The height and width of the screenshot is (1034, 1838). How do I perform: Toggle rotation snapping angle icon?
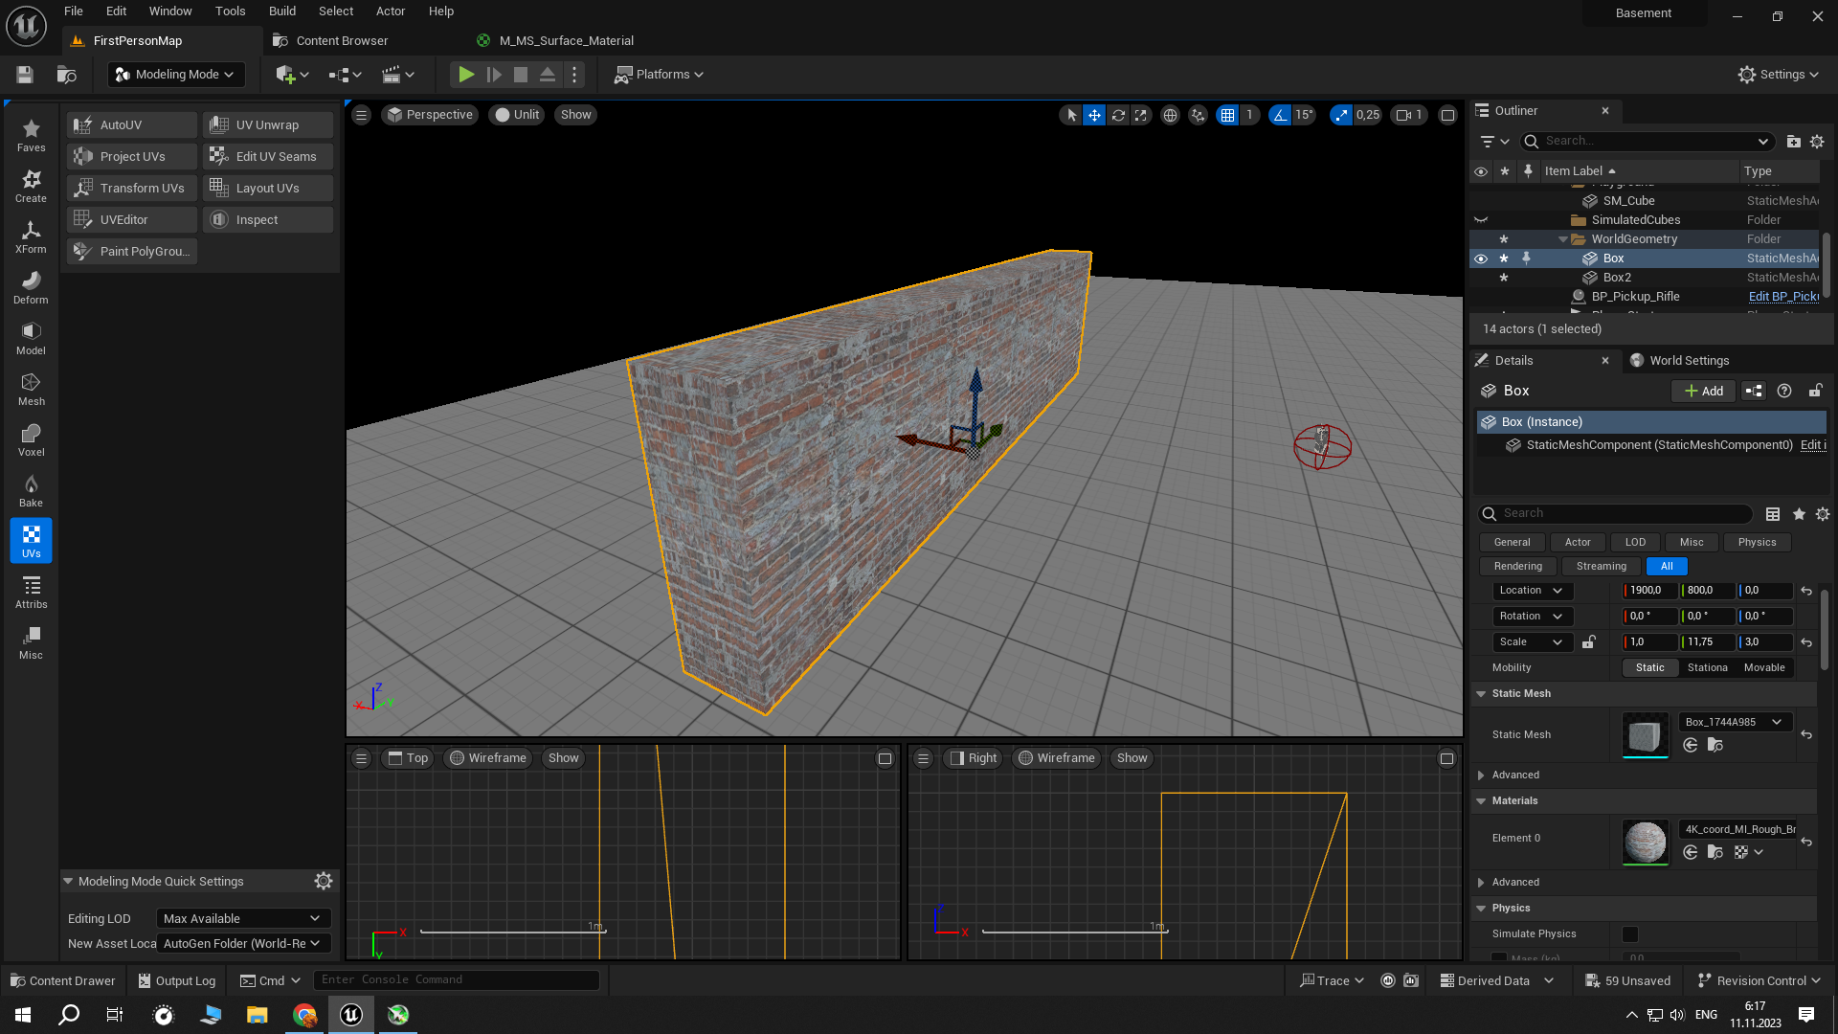point(1280,115)
